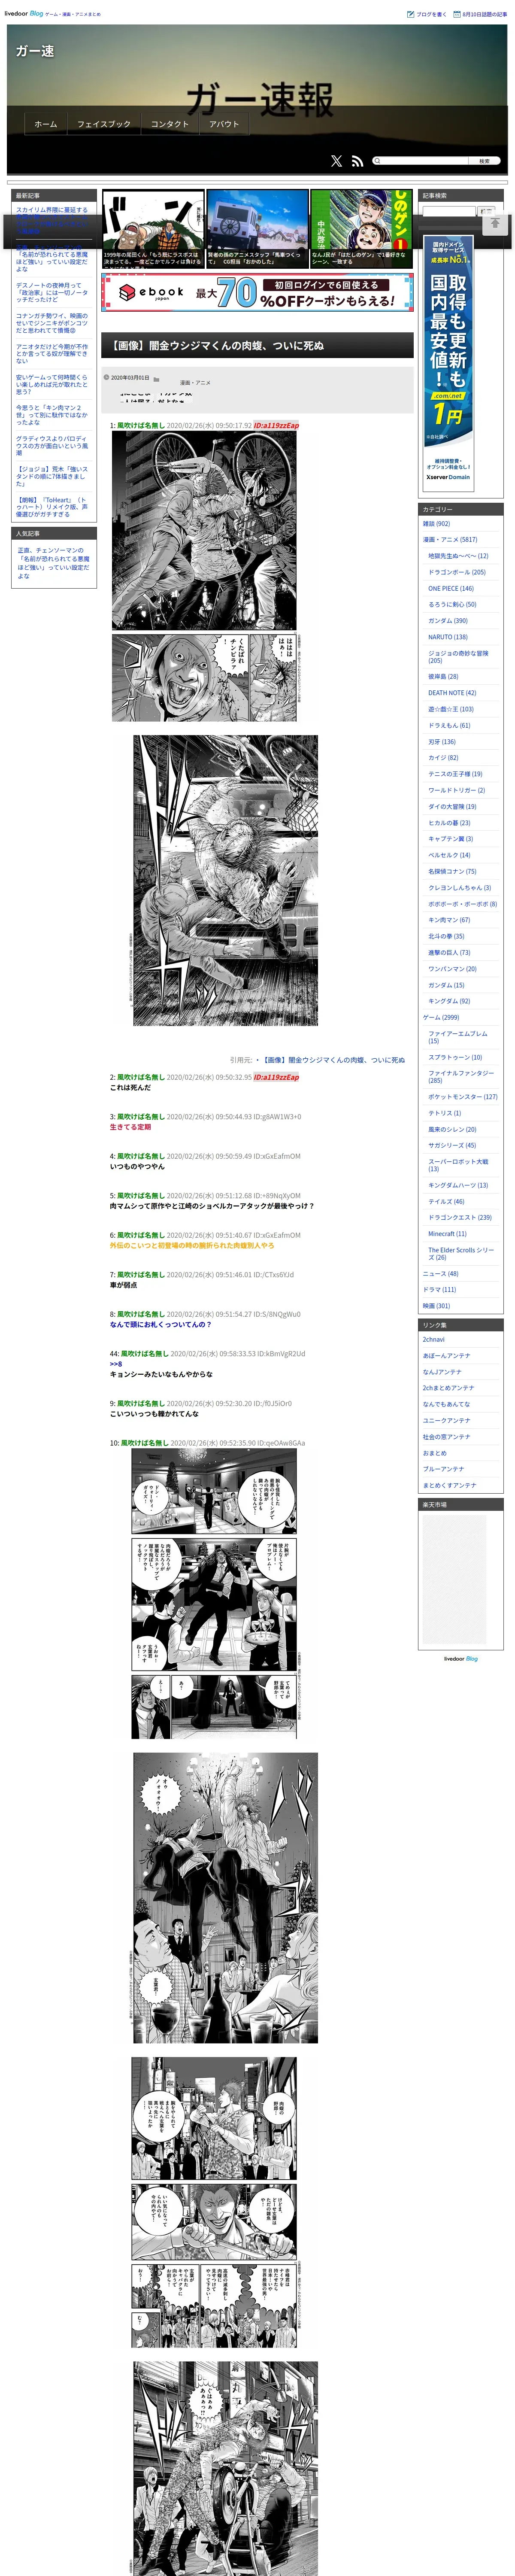515x2576 pixels.
Task: Open the RSS feed icon
Action: click(x=357, y=161)
